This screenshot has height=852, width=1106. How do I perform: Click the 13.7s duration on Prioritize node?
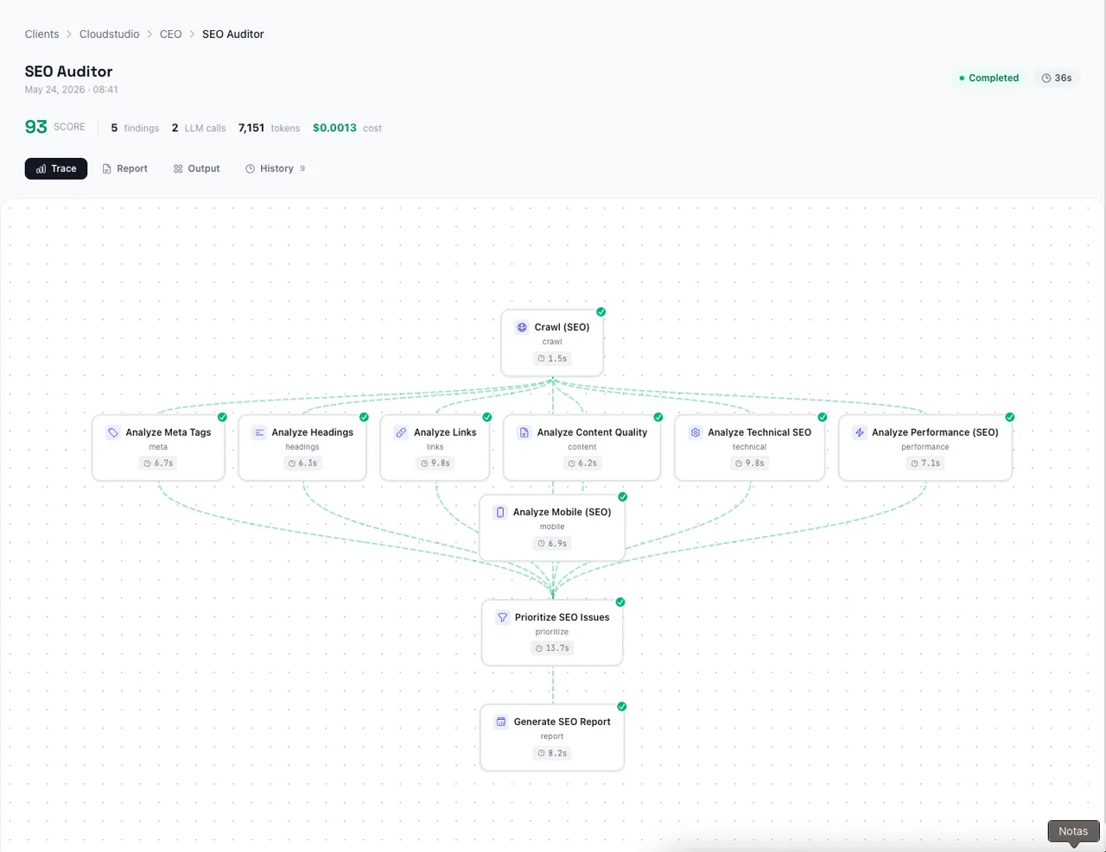pos(552,648)
